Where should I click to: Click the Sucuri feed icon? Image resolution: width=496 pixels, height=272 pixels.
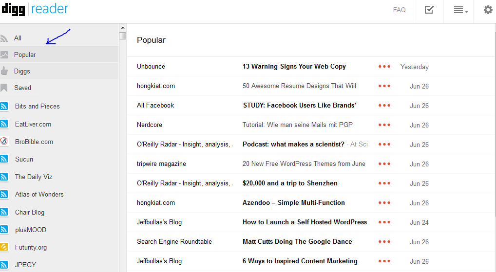click(4, 159)
